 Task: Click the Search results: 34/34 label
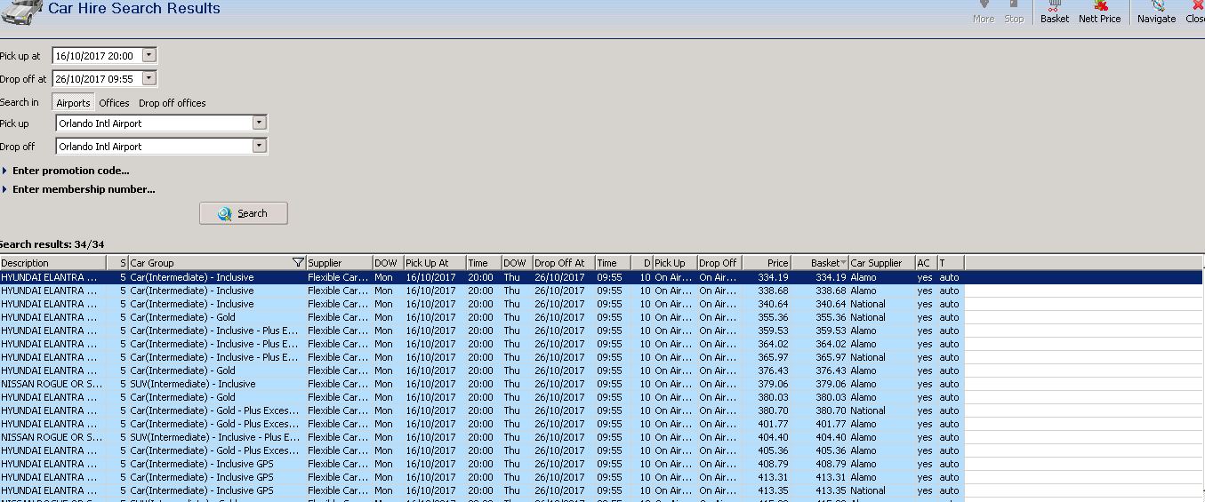click(52, 244)
